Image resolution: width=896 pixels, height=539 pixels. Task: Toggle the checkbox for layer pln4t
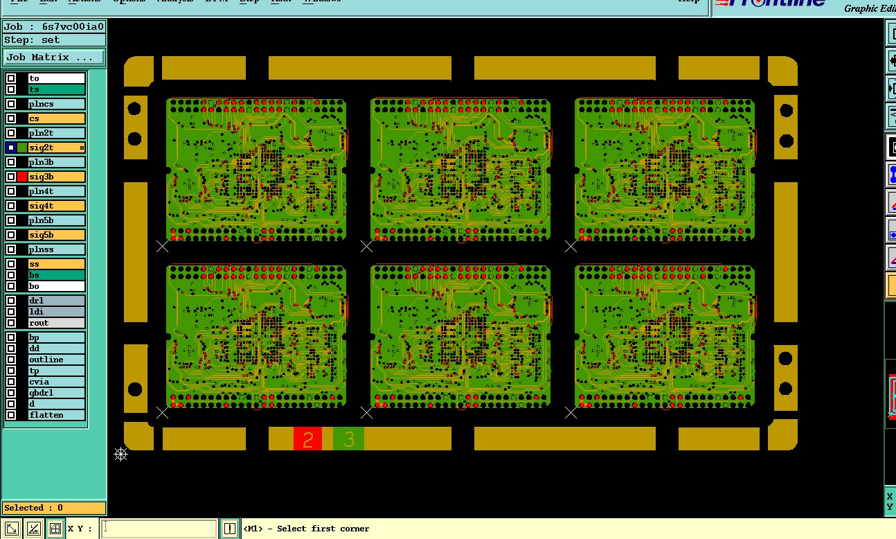click(11, 191)
